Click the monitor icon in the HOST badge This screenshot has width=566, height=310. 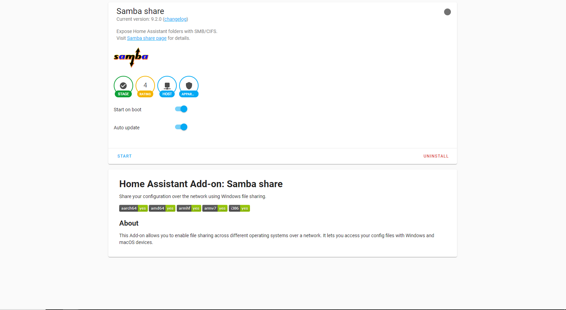pyautogui.click(x=167, y=85)
